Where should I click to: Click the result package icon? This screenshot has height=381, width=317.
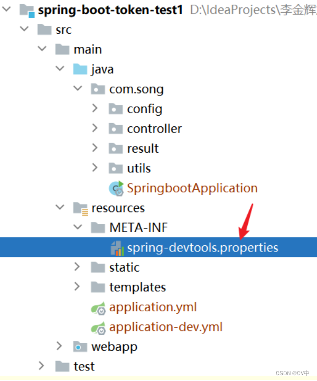(116, 148)
